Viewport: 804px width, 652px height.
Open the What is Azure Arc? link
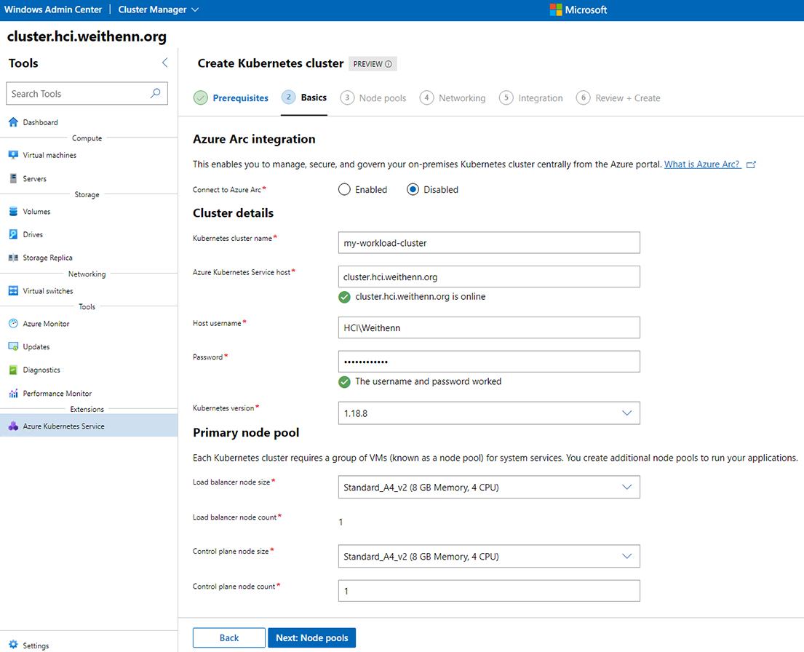tap(702, 164)
